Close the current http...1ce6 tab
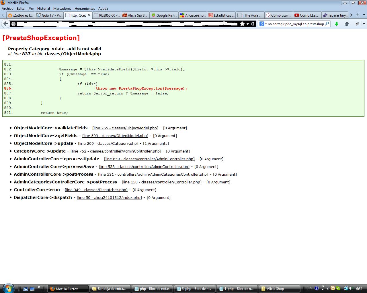This screenshot has height=293, width=367. point(89,15)
